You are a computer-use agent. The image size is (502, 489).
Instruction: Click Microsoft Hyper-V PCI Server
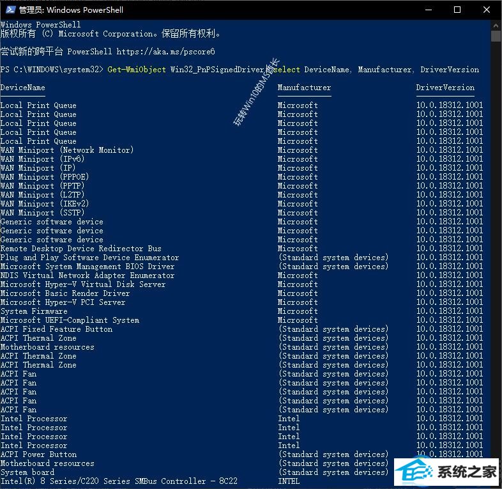pyautogui.click(x=63, y=302)
